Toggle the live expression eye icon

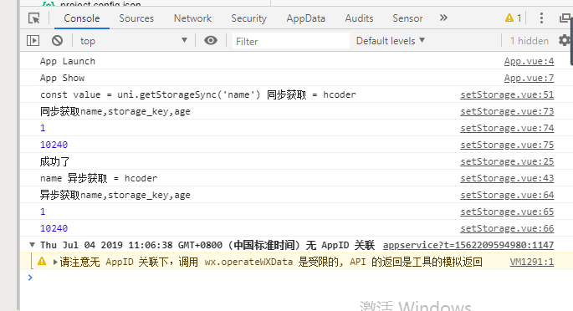point(211,40)
